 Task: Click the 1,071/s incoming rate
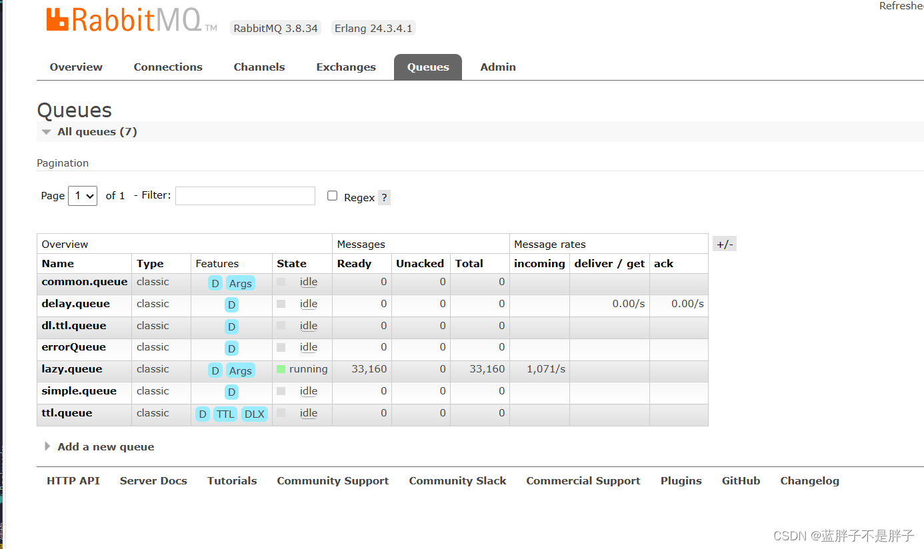546,368
